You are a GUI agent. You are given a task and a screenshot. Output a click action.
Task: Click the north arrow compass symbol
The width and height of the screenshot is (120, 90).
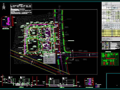[x=3, y=6]
